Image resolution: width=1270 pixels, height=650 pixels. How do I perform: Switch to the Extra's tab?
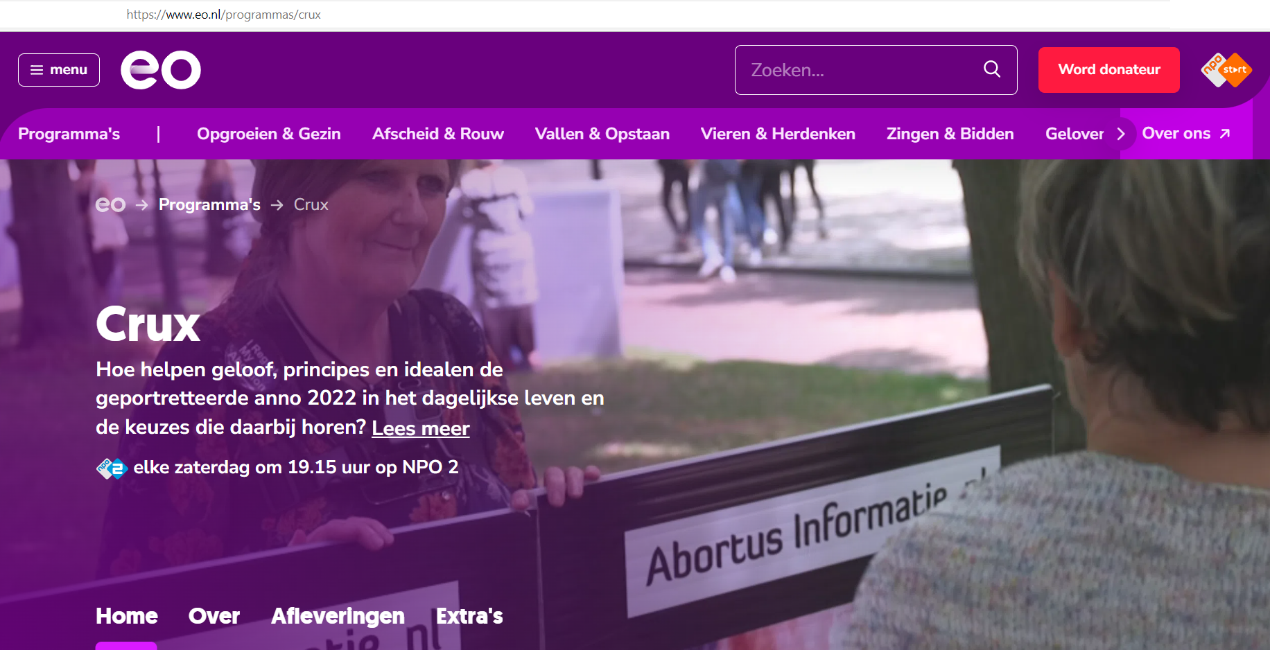[x=469, y=616]
